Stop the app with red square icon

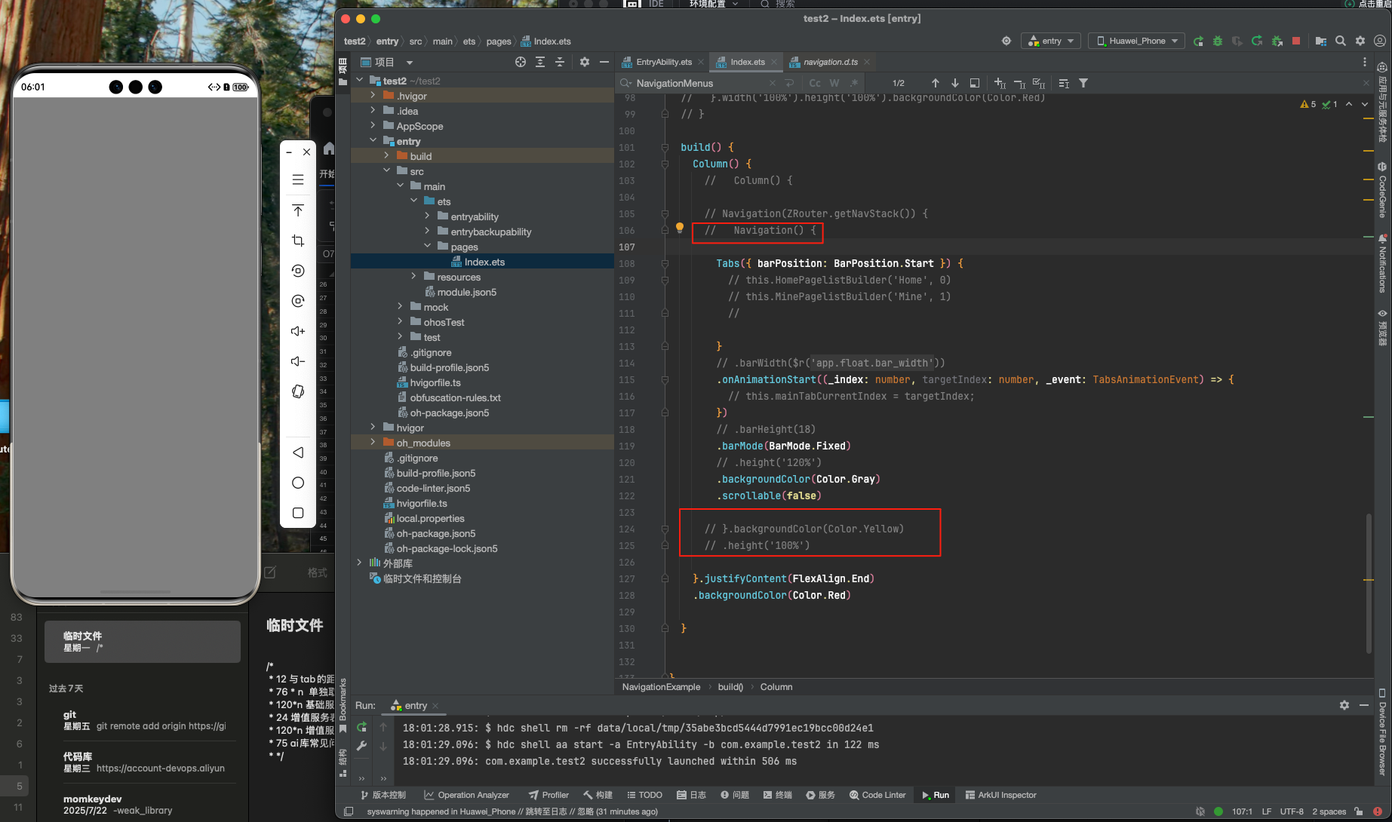pos(1296,41)
